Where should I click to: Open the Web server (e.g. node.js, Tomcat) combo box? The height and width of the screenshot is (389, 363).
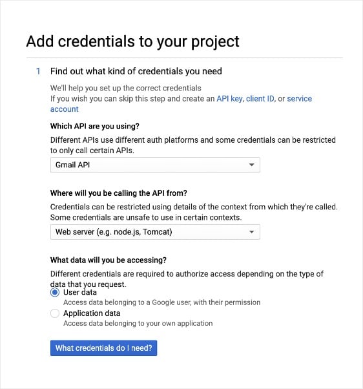click(155, 232)
